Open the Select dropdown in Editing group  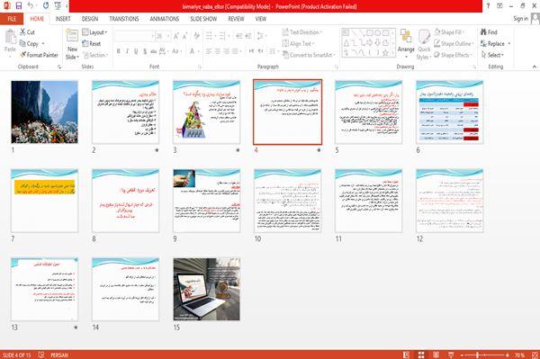pos(492,55)
